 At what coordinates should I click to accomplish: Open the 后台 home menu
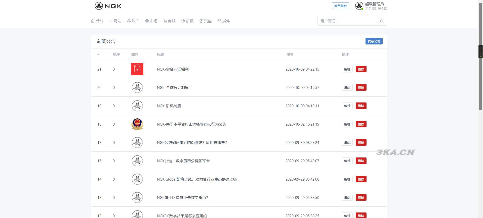(97, 21)
